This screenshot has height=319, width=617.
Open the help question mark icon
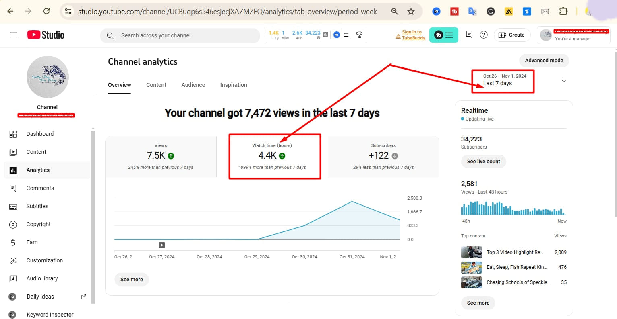(x=484, y=35)
